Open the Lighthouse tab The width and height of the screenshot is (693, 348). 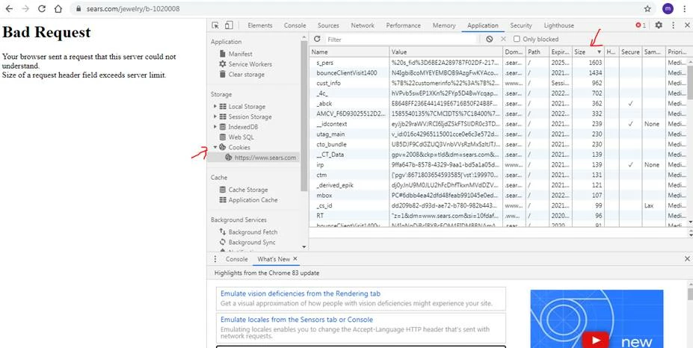click(x=559, y=25)
